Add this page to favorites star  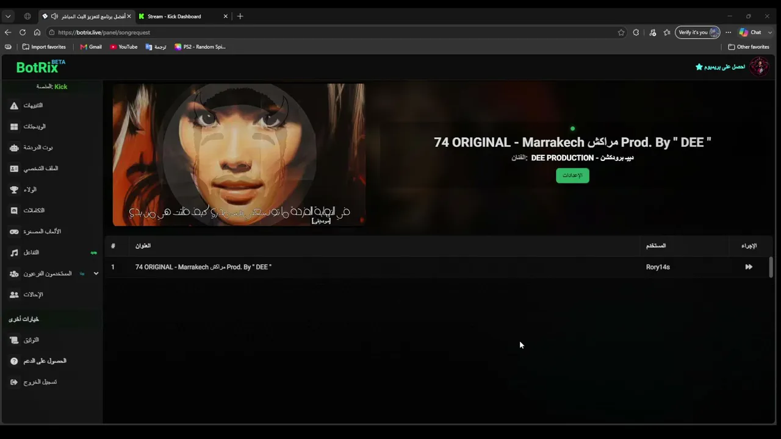pos(621,32)
